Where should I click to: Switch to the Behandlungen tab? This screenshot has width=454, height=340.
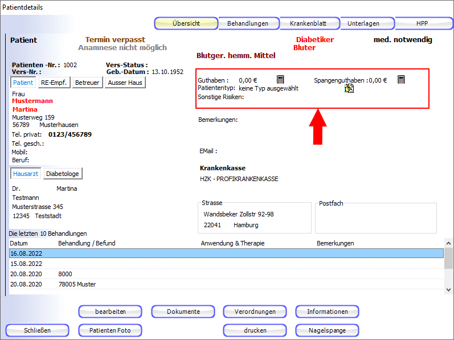(x=248, y=24)
